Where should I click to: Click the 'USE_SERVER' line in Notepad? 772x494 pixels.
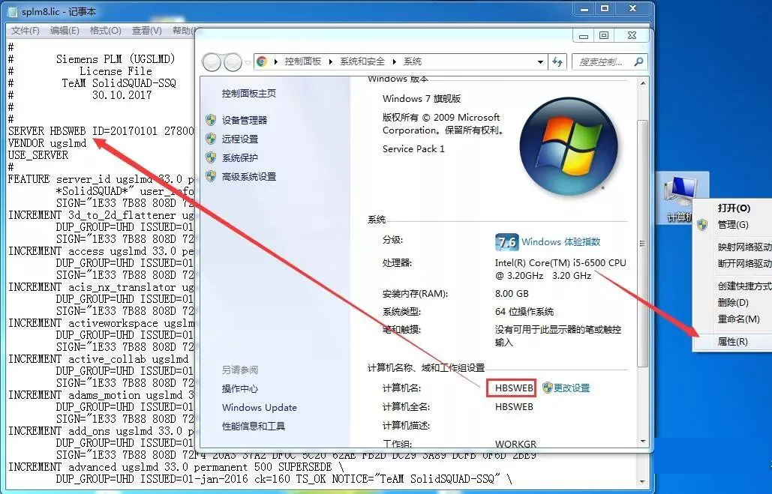[38, 155]
